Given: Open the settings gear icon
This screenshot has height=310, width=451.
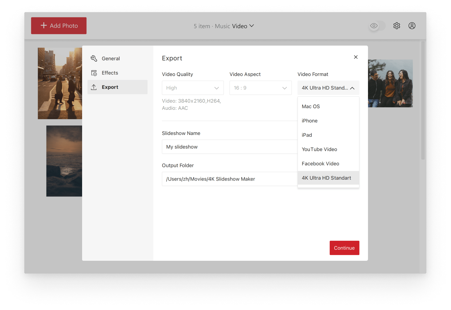Looking at the screenshot, I should (397, 26).
